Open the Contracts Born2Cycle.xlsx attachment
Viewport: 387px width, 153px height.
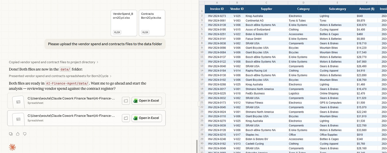click(x=152, y=23)
